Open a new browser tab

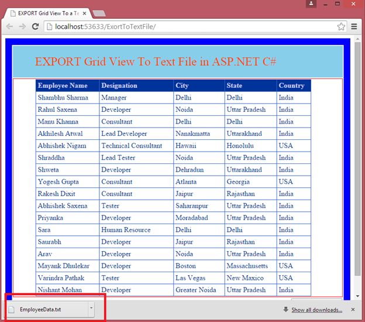(99, 13)
